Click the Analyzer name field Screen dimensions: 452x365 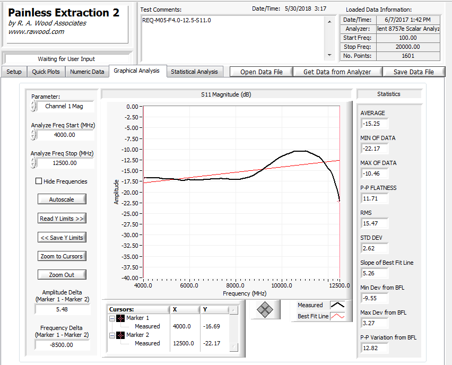(x=408, y=29)
